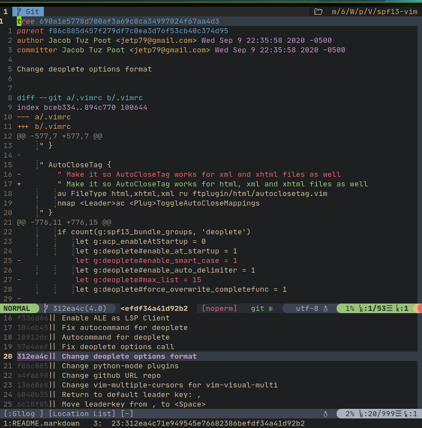Click hunk header @@ -577,7 +577,7 @@
Screen dimensions: 422x428
pos(60,136)
